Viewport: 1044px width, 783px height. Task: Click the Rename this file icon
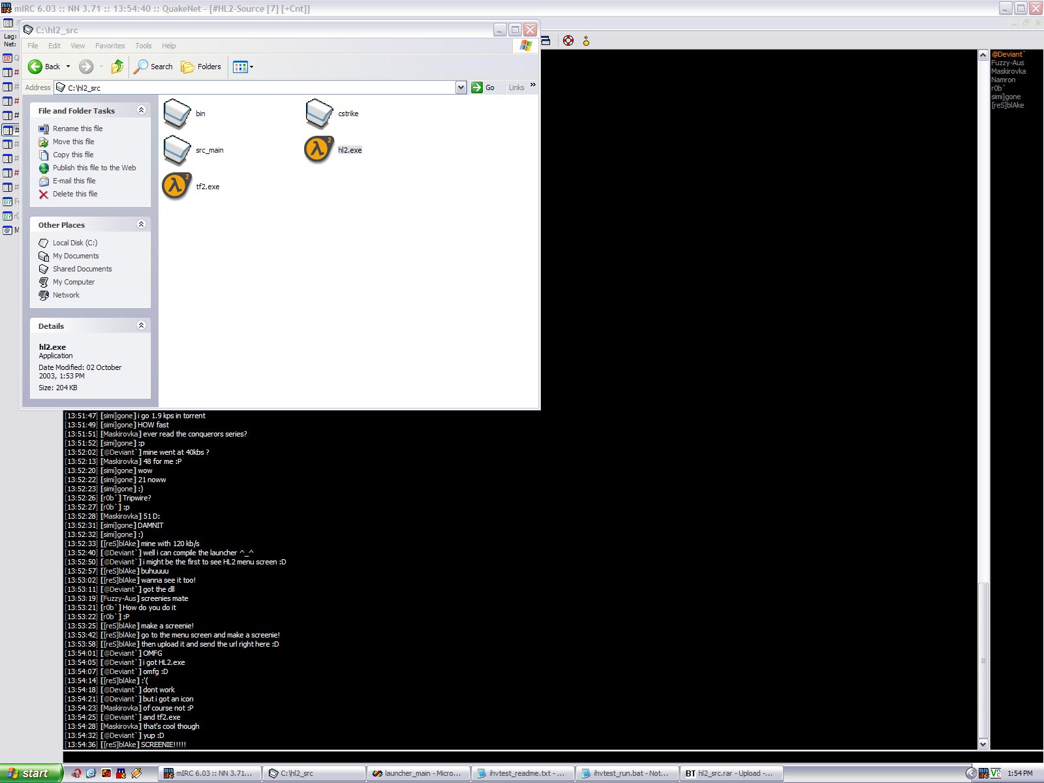[44, 129]
